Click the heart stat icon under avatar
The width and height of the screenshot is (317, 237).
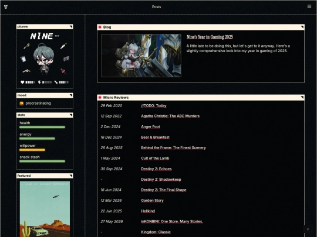click(22, 82)
